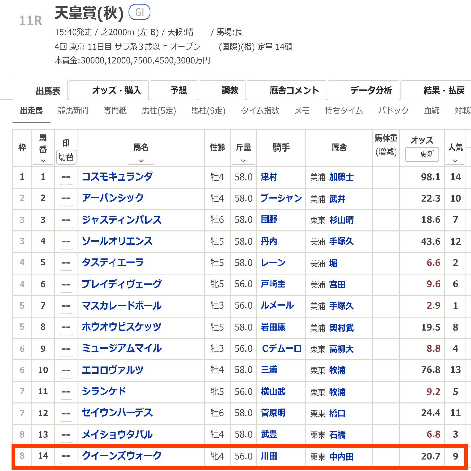
Task: Sort by 馬名 column arrow
Action: (141, 161)
